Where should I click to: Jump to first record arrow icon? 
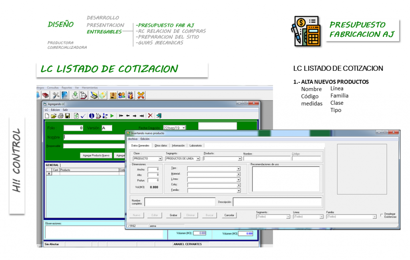[121, 116]
